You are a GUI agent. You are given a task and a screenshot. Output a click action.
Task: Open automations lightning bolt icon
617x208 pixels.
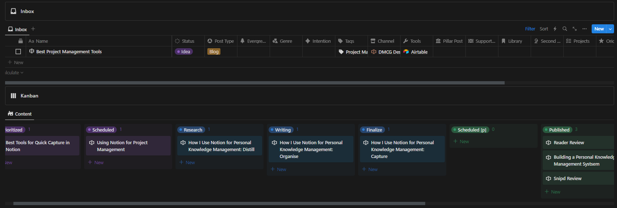pyautogui.click(x=555, y=29)
